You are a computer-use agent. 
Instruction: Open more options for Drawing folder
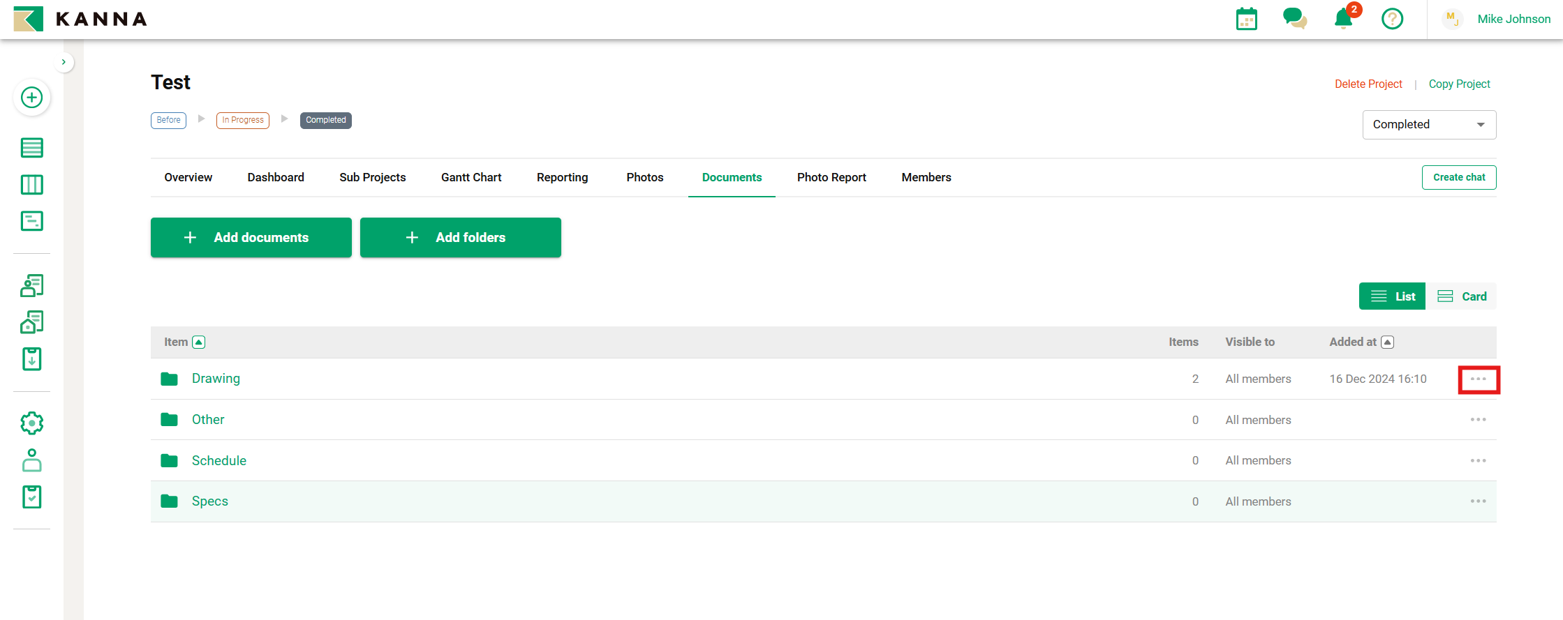(1478, 379)
